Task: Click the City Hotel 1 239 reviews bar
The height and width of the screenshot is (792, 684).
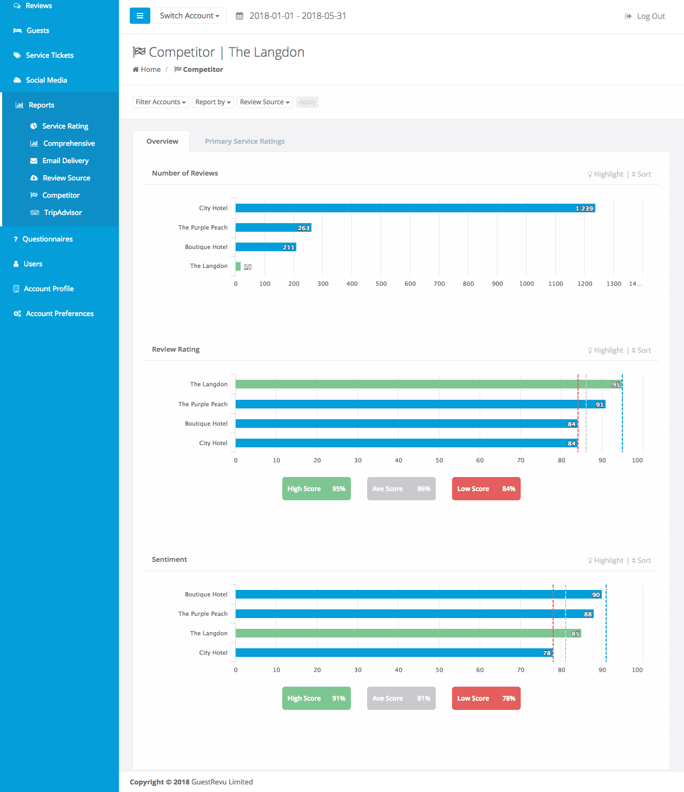Action: pyautogui.click(x=415, y=208)
